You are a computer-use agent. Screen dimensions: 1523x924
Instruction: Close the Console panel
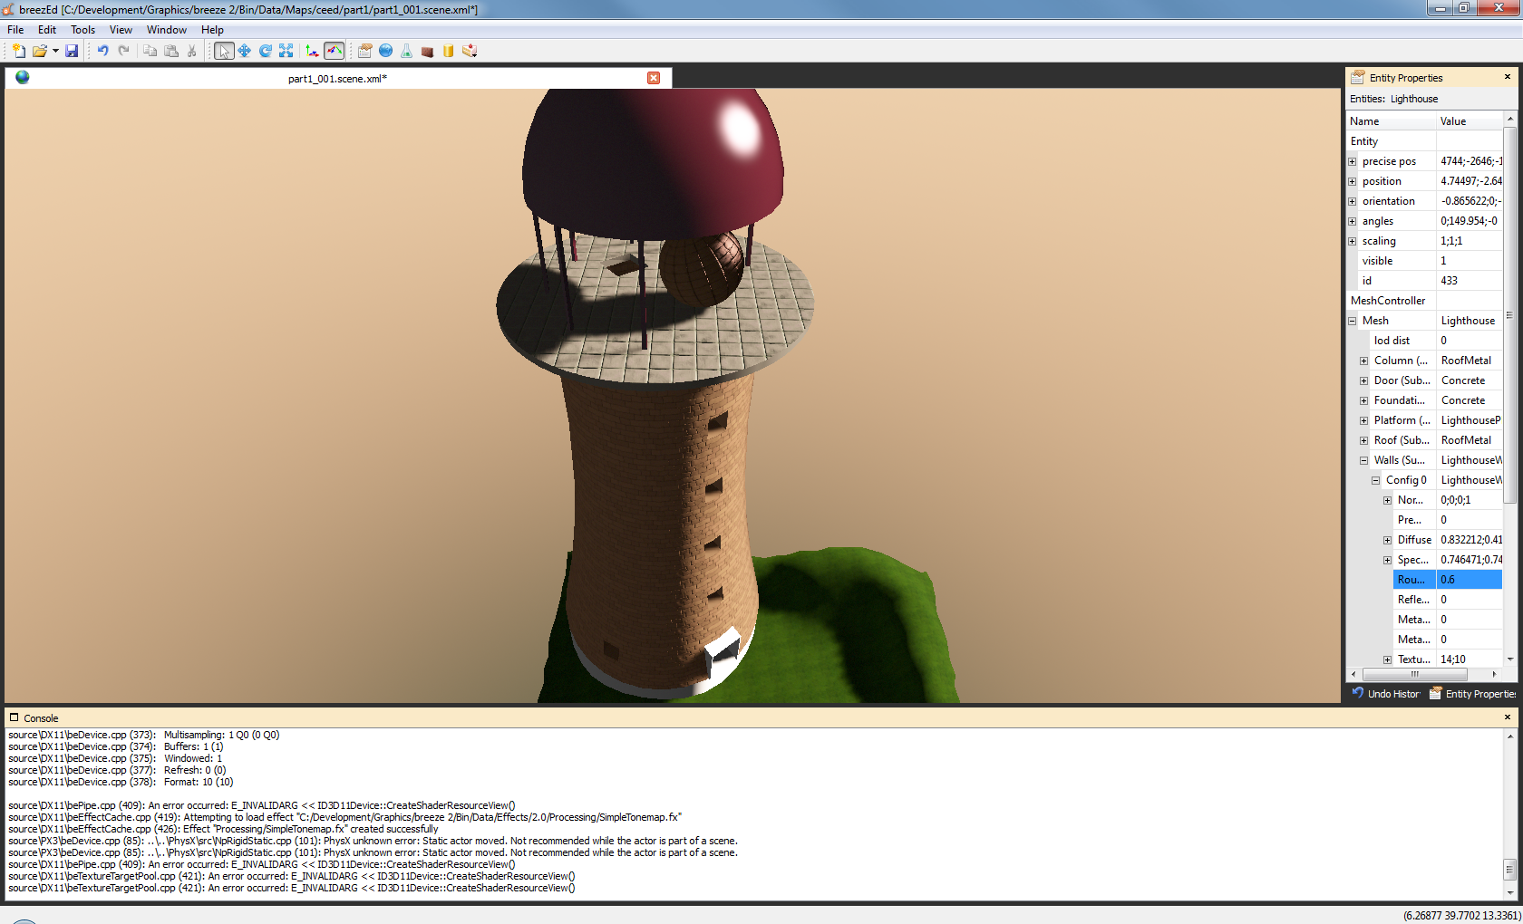pos(1508,717)
